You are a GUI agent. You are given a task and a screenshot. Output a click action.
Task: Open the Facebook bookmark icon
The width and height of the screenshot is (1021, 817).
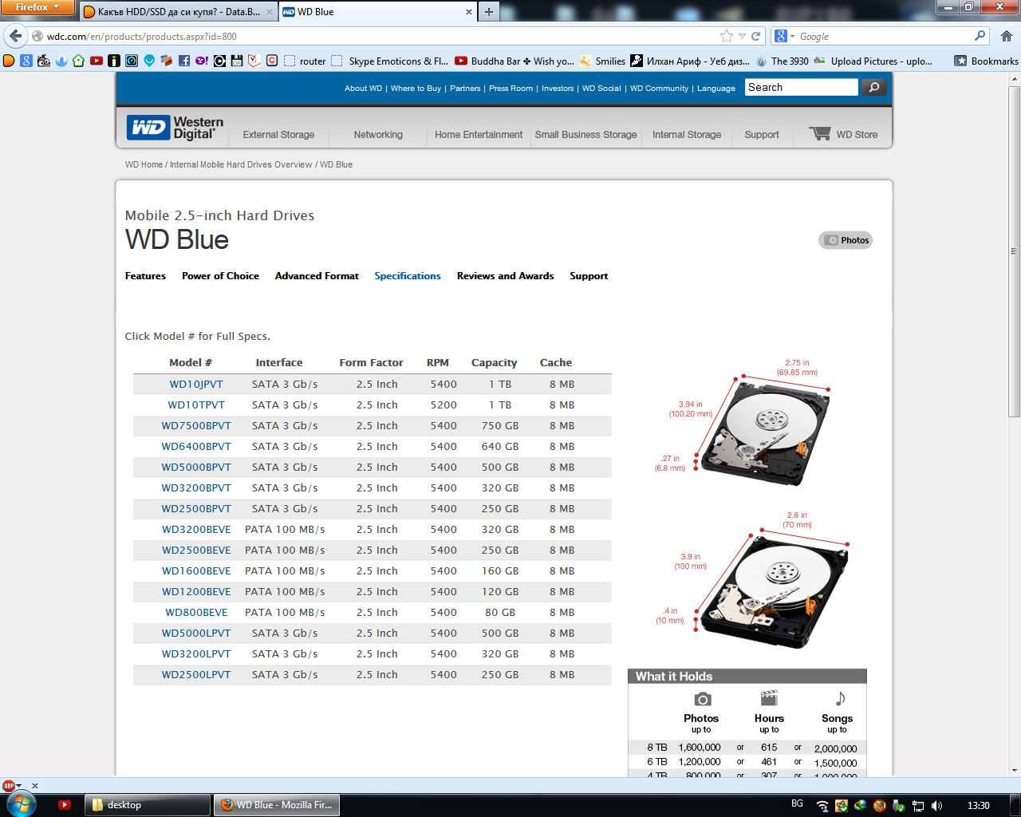pos(184,61)
